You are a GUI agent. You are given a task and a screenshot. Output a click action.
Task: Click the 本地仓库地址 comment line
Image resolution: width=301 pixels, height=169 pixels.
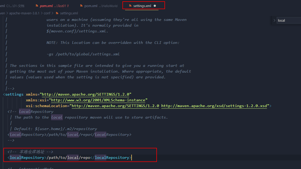coord(31,152)
